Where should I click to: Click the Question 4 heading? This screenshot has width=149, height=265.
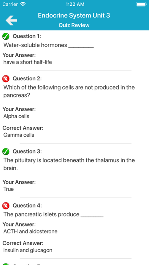pos(27,206)
